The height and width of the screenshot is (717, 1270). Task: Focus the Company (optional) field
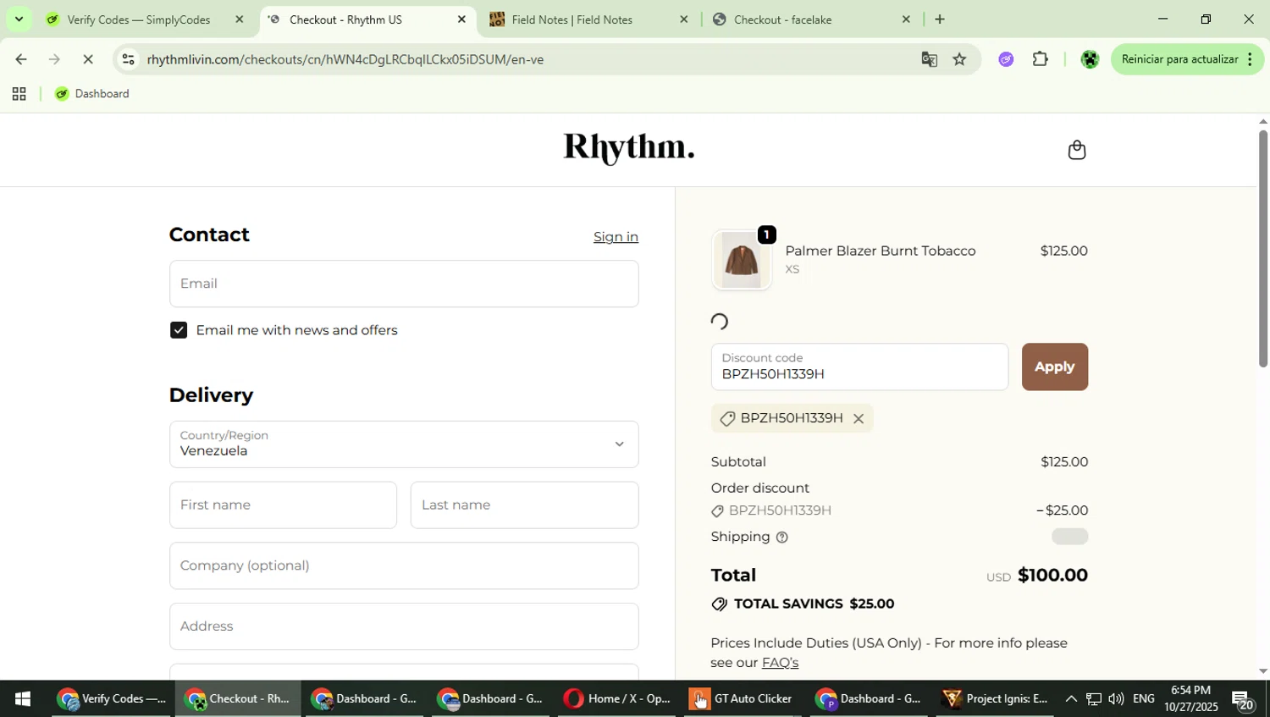pos(404,565)
